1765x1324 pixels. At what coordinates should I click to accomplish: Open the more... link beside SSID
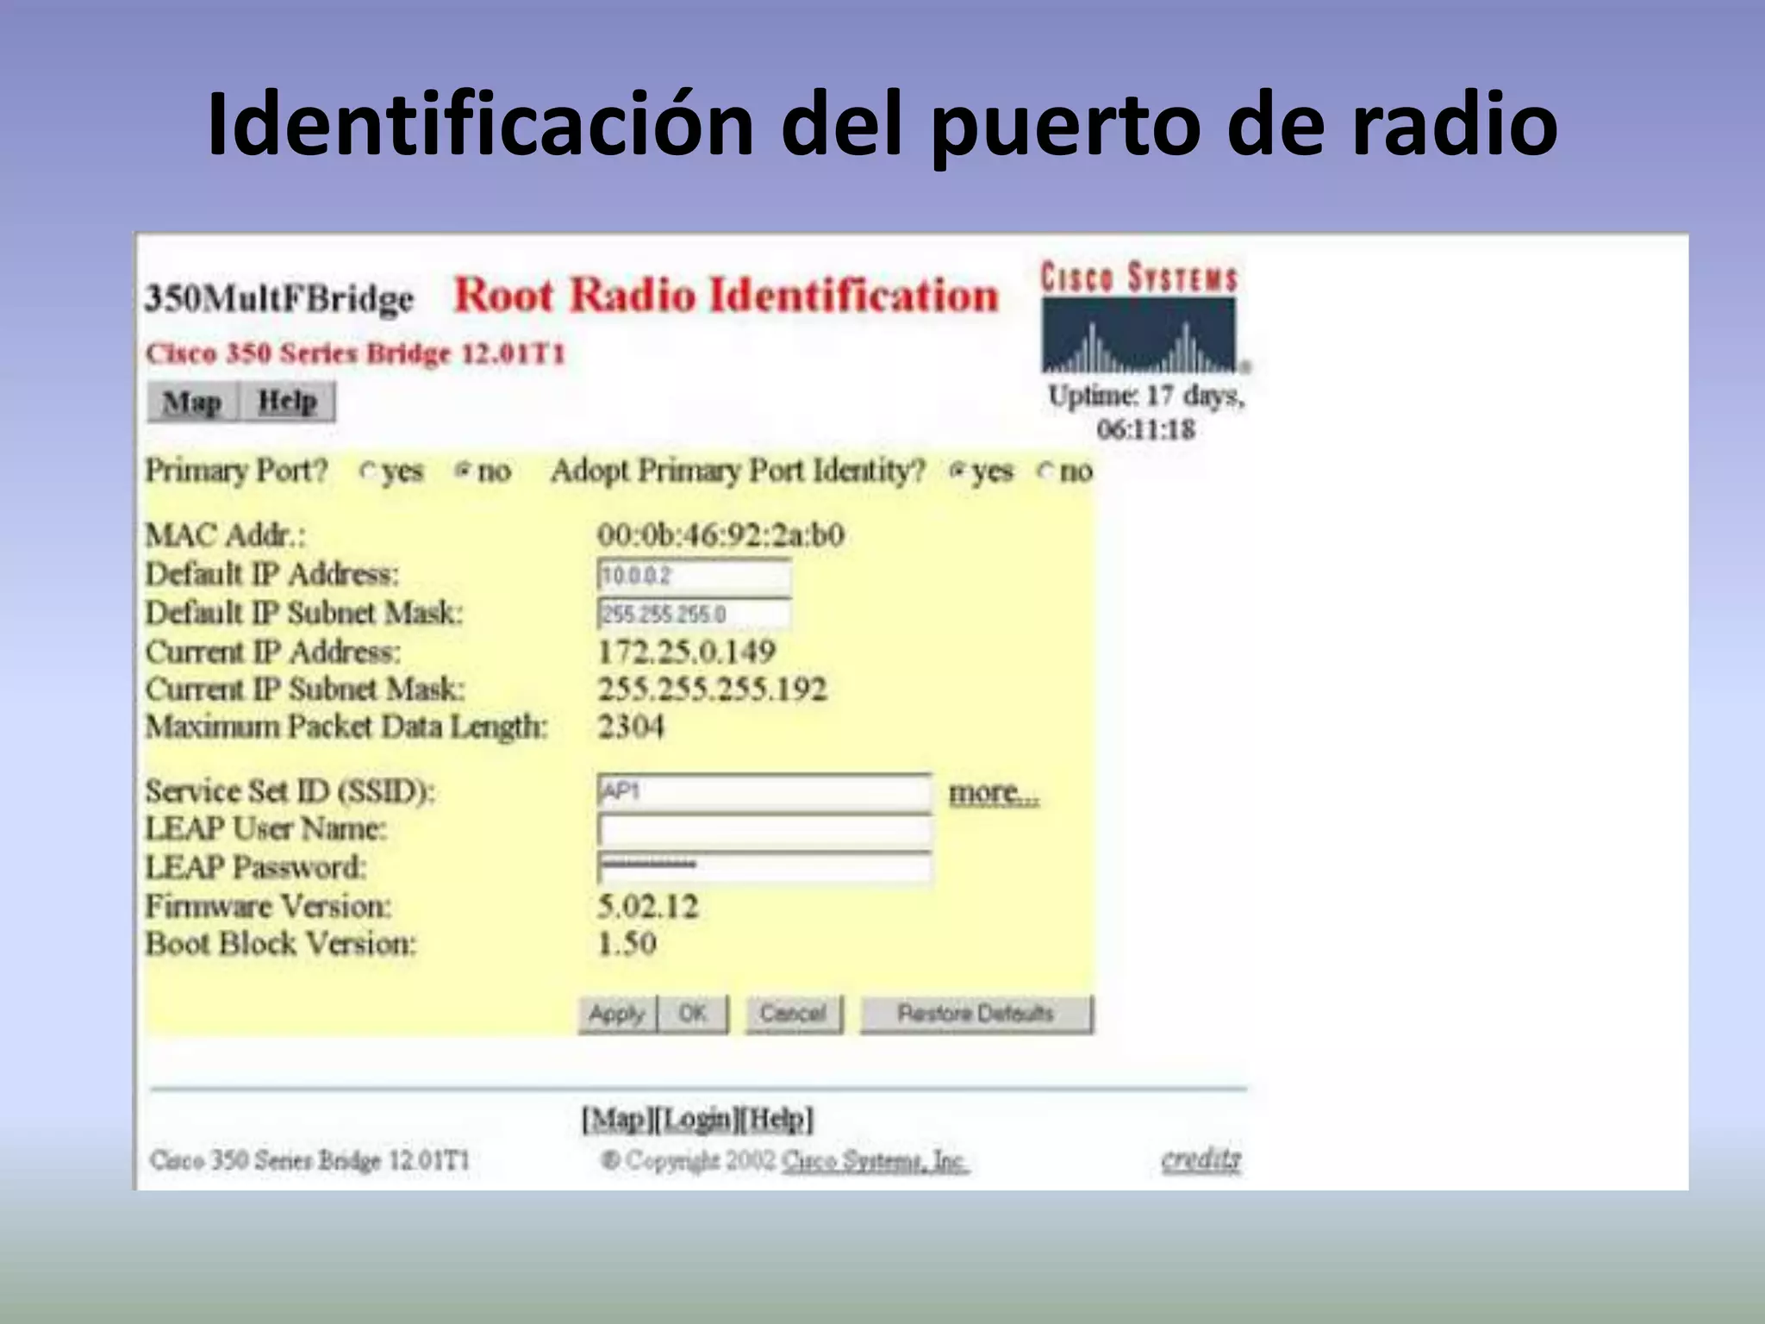coord(994,792)
